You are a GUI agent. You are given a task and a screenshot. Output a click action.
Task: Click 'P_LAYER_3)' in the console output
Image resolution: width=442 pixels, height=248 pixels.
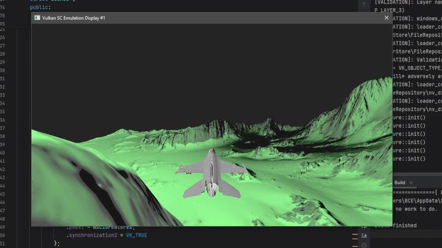[x=390, y=10]
